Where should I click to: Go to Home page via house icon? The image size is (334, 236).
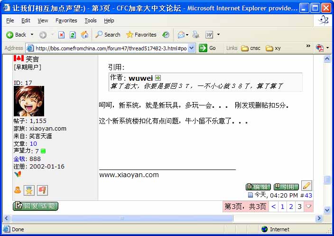[84, 35]
